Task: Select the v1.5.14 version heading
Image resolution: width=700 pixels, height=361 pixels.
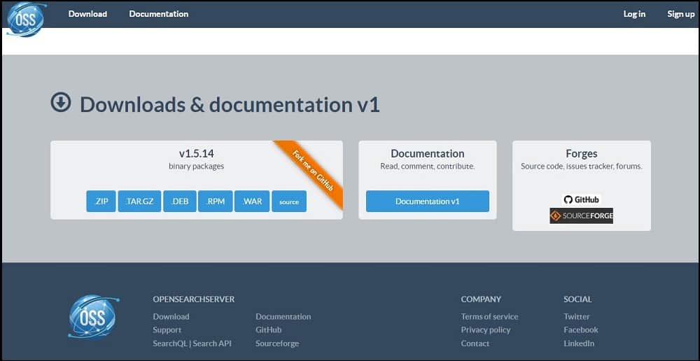Action: (197, 154)
